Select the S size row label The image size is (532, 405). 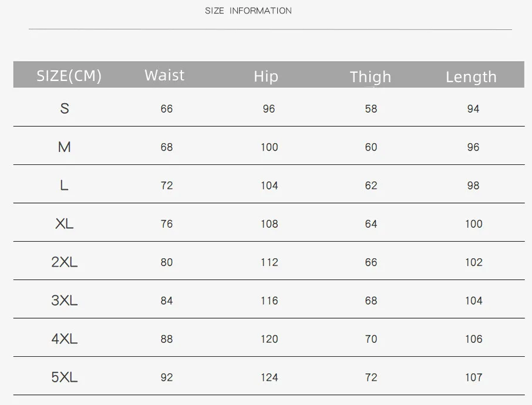(65, 109)
